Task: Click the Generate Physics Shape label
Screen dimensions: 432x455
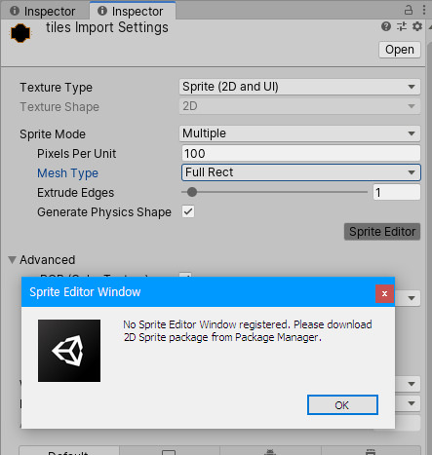Action: pyautogui.click(x=104, y=212)
